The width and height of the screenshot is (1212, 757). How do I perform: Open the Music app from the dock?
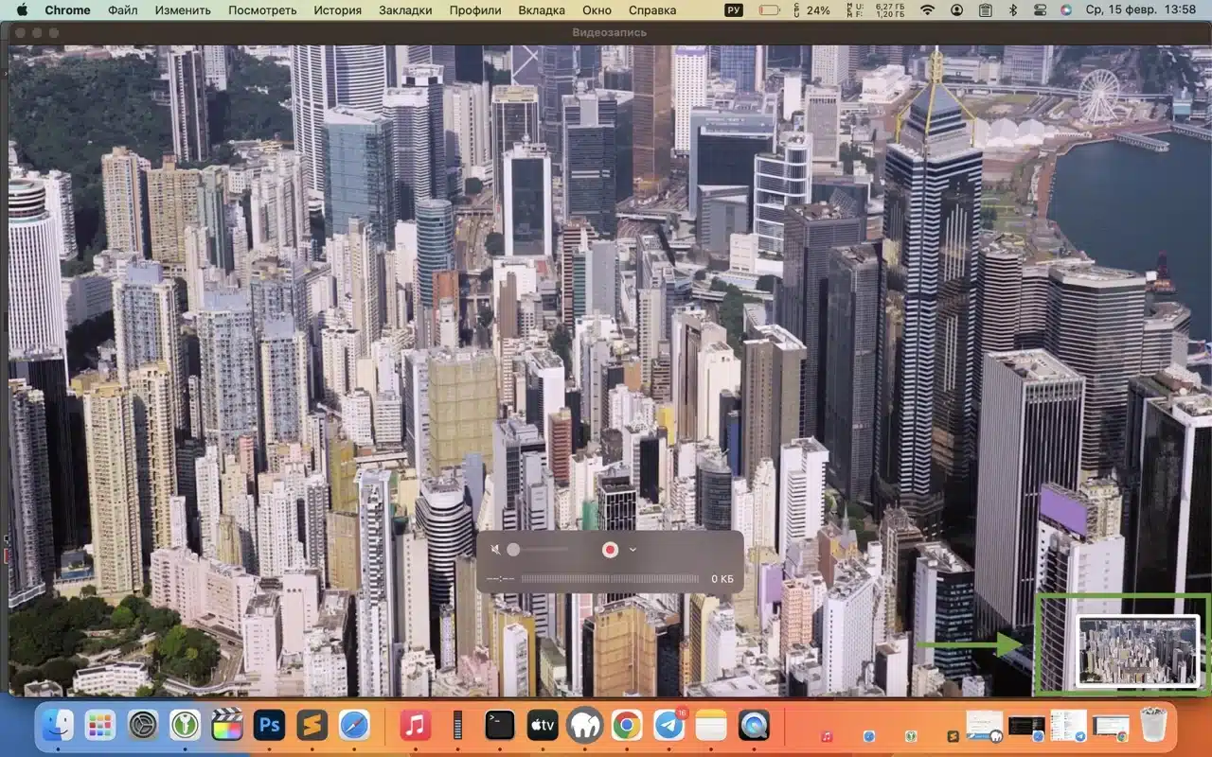[x=415, y=726]
